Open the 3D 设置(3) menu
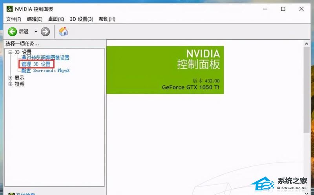 [81, 19]
